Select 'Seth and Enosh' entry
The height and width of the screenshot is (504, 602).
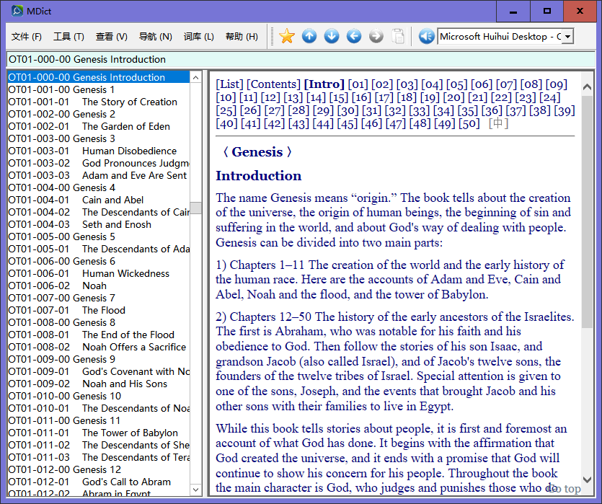pos(99,224)
